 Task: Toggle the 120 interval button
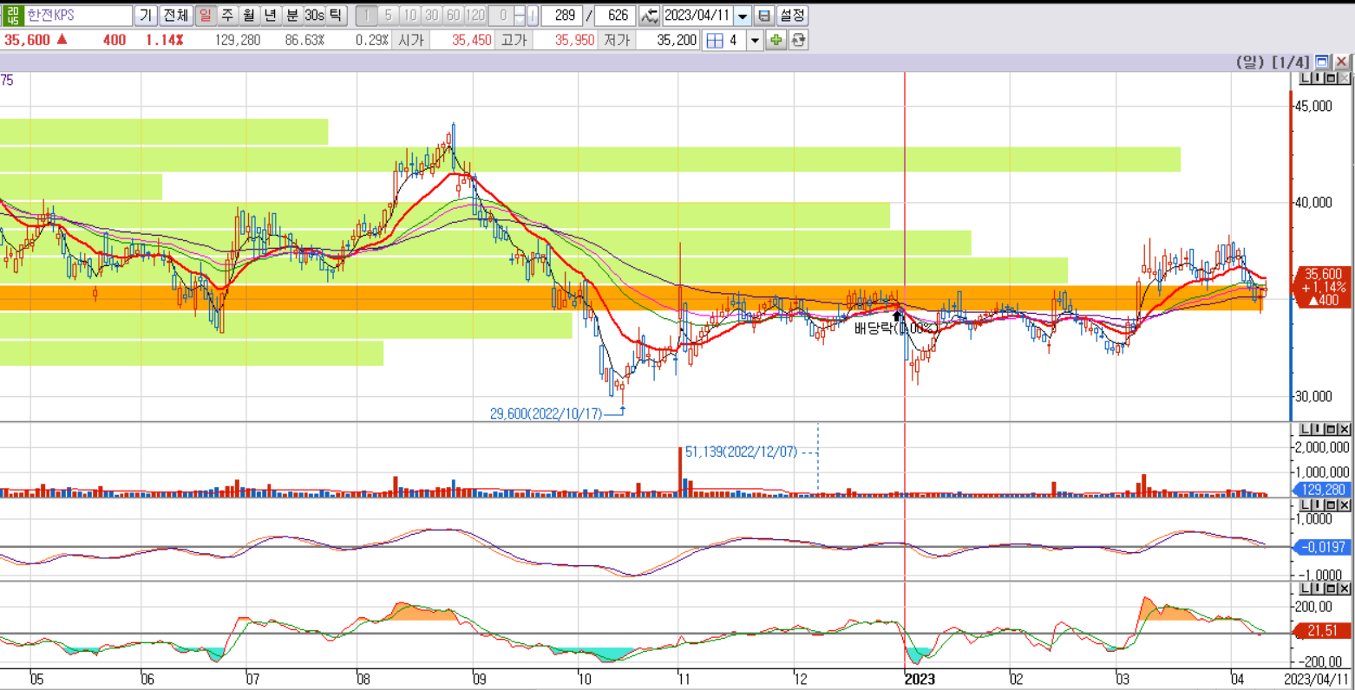point(475,16)
